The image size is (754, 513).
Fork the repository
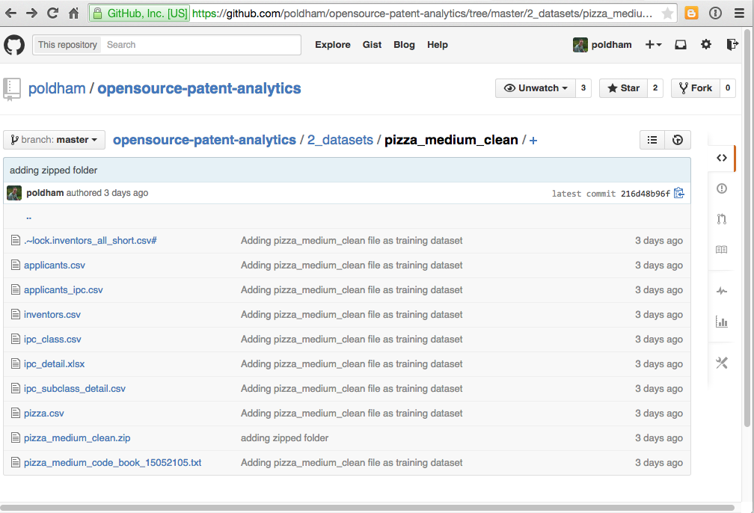pos(696,88)
